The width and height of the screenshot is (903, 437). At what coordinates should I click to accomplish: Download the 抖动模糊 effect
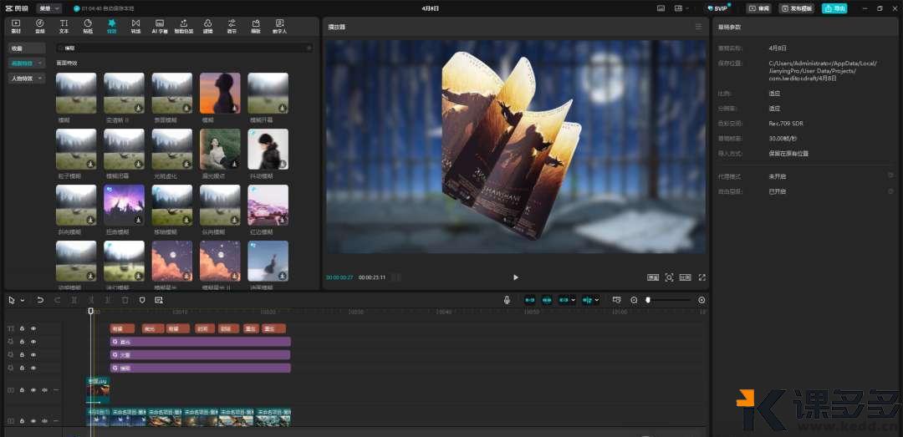(283, 164)
